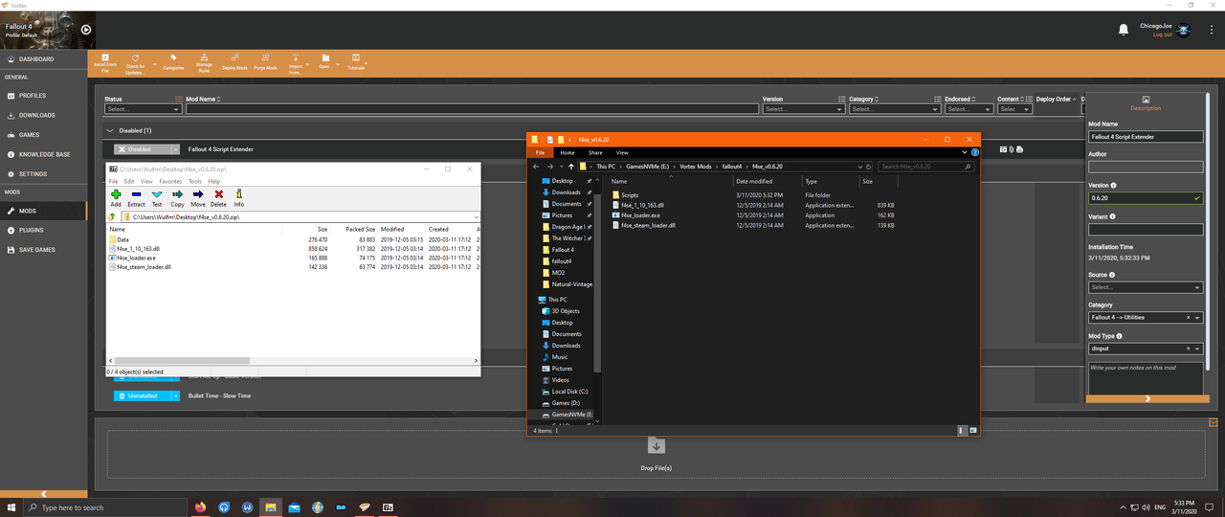
Task: Click the Open folder toolbar button in Vortex
Action: point(326,62)
